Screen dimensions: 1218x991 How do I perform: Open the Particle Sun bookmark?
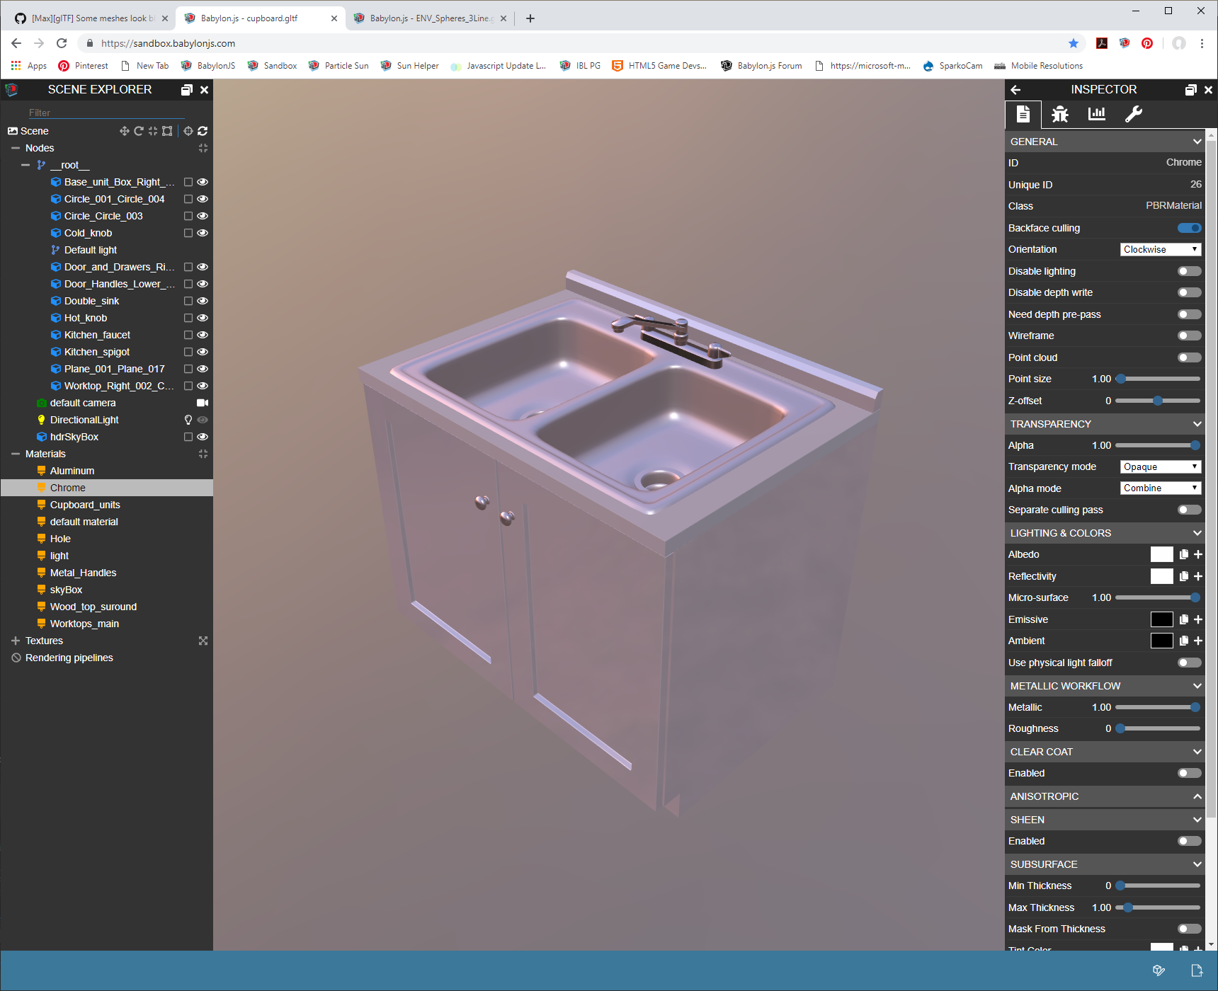point(338,66)
